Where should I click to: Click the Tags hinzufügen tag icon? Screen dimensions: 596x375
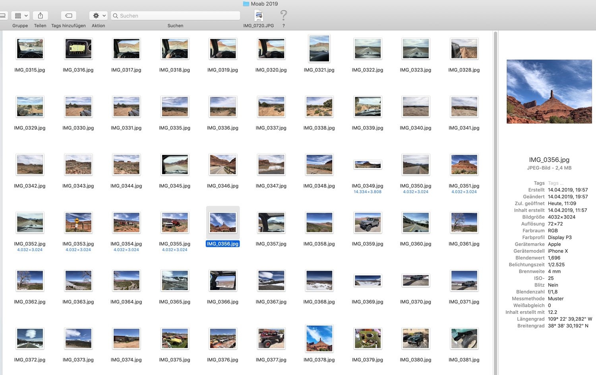pyautogui.click(x=68, y=15)
